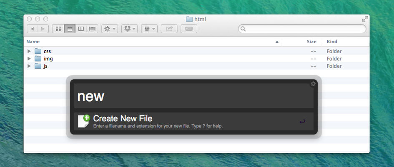The width and height of the screenshot is (394, 167).
Task: Sort by Name column header
Action: click(x=33, y=42)
